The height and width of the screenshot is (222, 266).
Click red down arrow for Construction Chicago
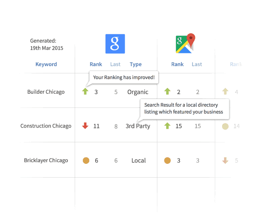[85, 126]
